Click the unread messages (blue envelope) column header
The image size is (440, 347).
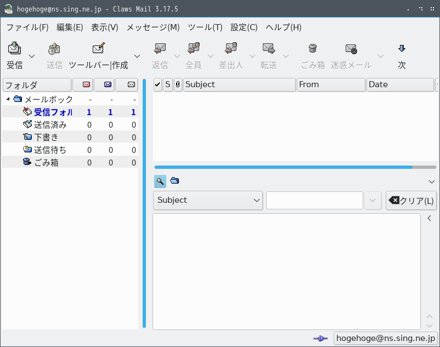tap(104, 84)
